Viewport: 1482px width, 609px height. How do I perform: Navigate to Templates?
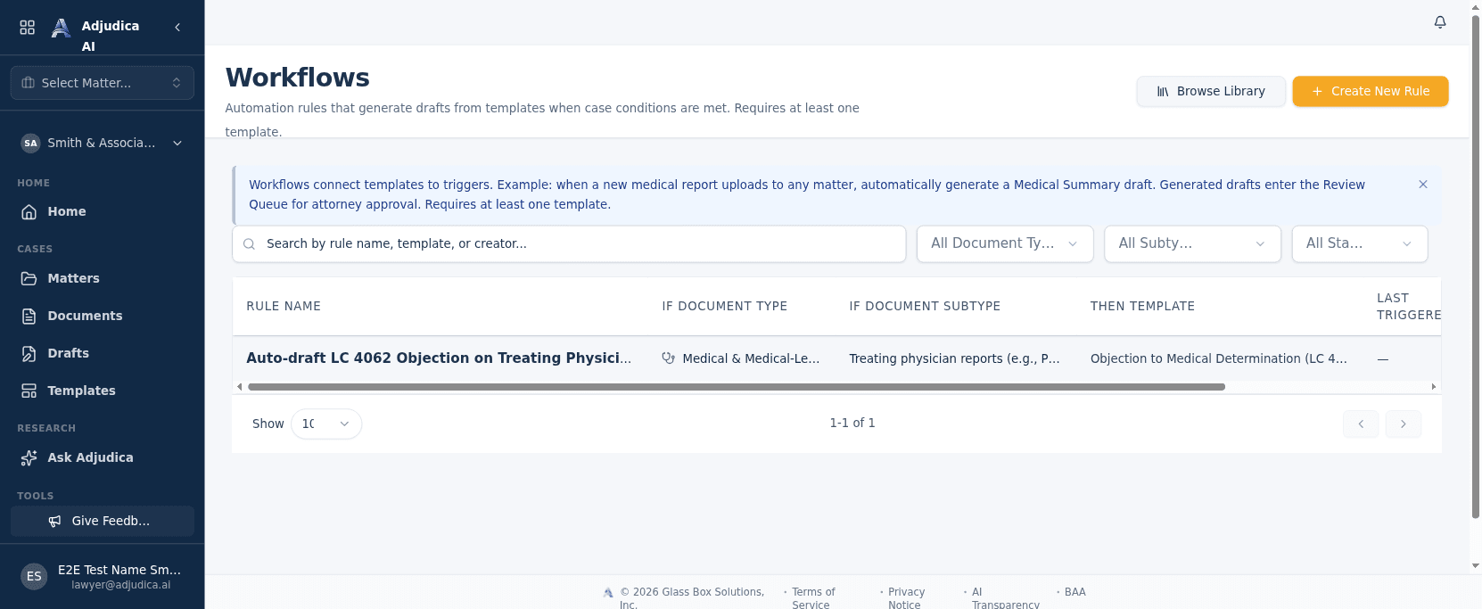coord(103,391)
